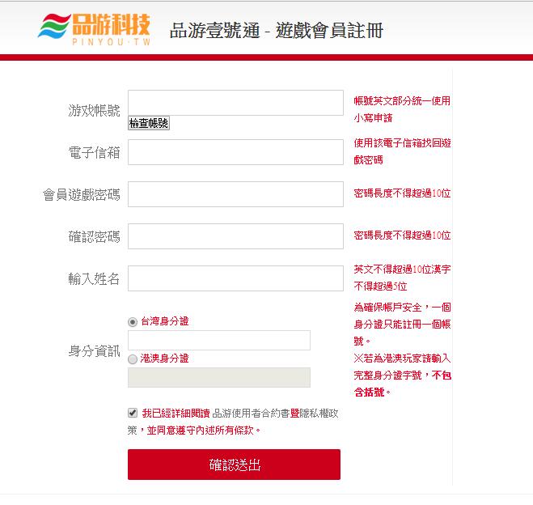Viewport: 533px width, 505px height.
Task: Click the 密碼長度不得超過10位 hint beside 確認密碼
Action: tap(402, 236)
